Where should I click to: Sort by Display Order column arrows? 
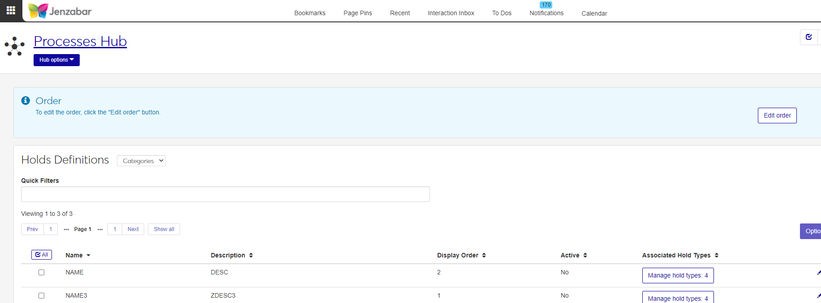click(x=484, y=255)
